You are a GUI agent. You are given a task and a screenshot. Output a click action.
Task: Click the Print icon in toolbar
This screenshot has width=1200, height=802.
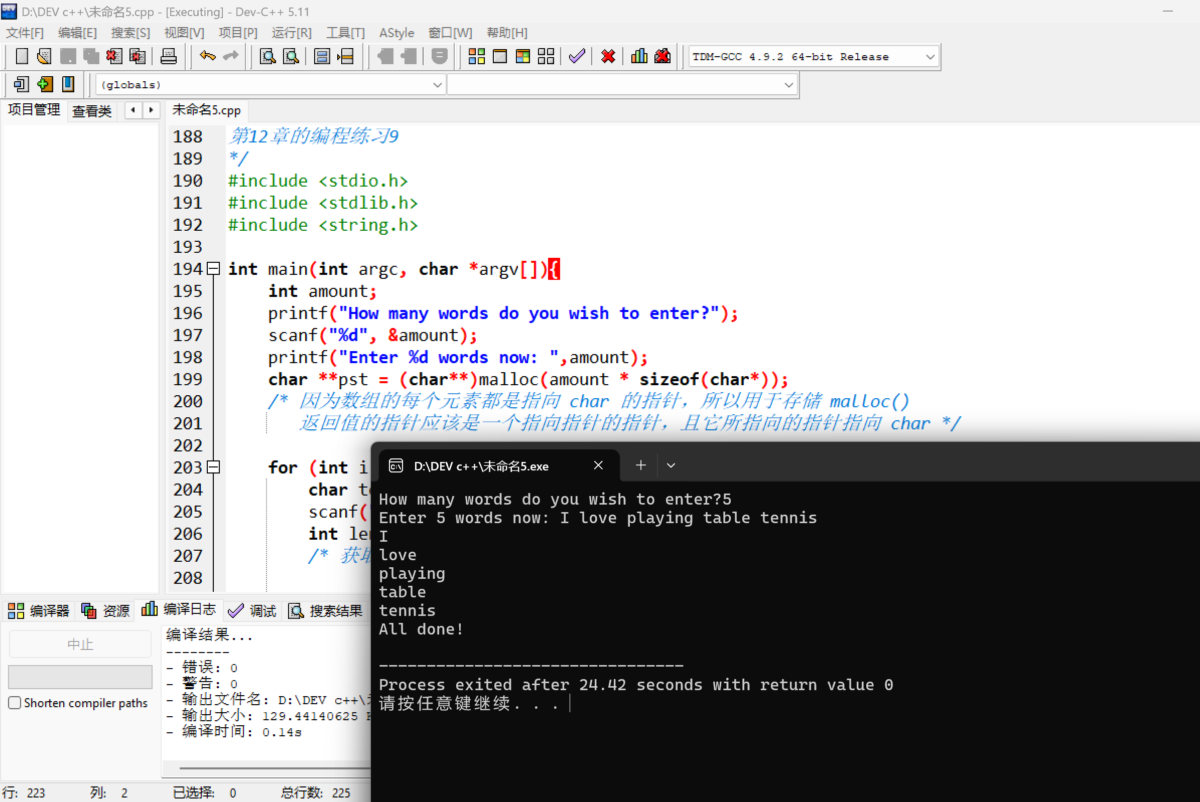pyautogui.click(x=168, y=56)
